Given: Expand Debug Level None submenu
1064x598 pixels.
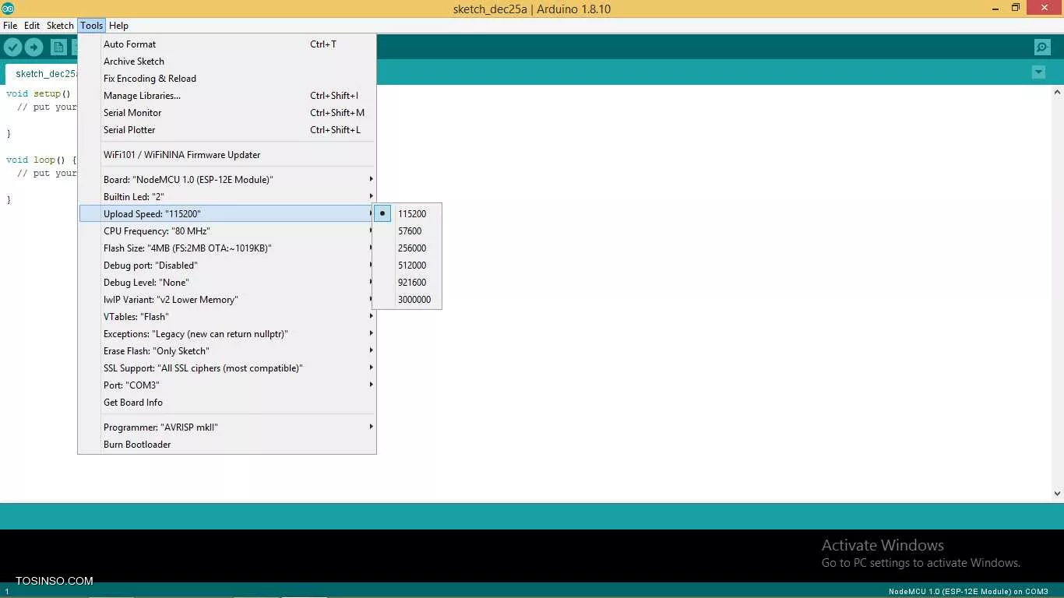Looking at the screenshot, I should pos(227,283).
